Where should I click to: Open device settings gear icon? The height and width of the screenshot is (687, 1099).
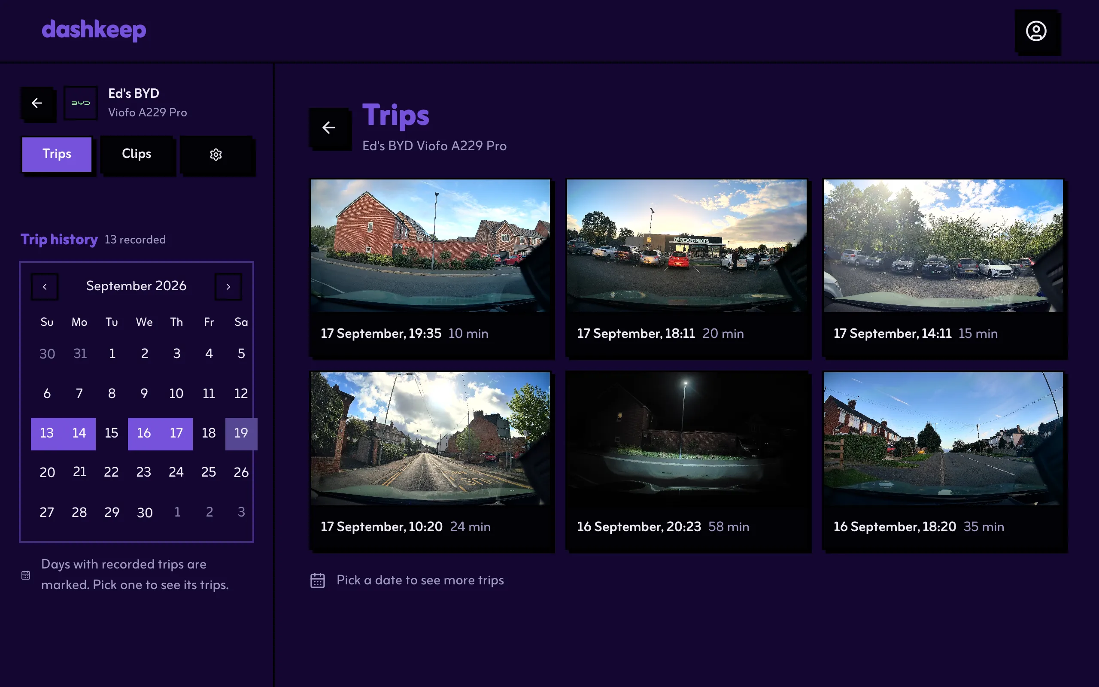pyautogui.click(x=216, y=155)
